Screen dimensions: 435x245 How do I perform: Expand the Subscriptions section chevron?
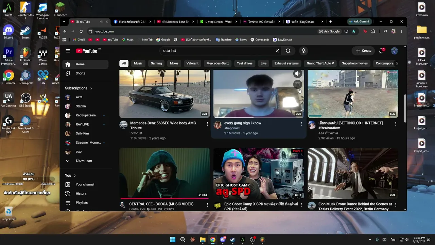91,88
